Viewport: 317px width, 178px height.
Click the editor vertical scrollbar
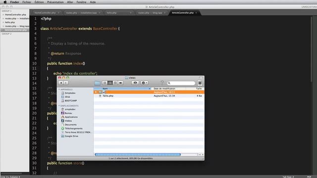pyautogui.click(x=312, y=49)
